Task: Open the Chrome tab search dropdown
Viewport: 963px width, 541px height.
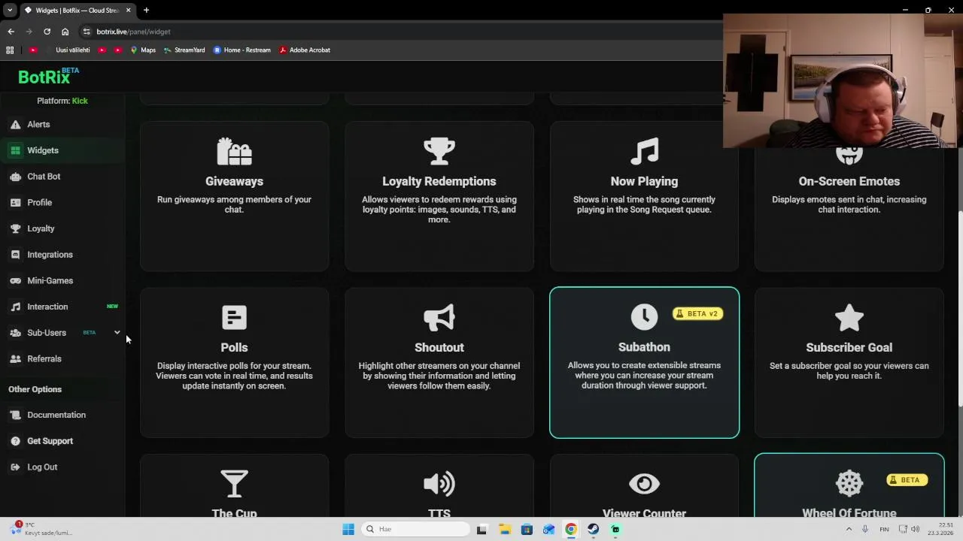Action: (10, 10)
